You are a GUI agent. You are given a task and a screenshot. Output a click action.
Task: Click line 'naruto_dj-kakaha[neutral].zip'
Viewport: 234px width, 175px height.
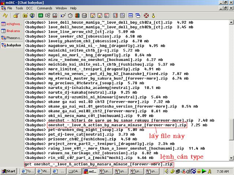82,92
